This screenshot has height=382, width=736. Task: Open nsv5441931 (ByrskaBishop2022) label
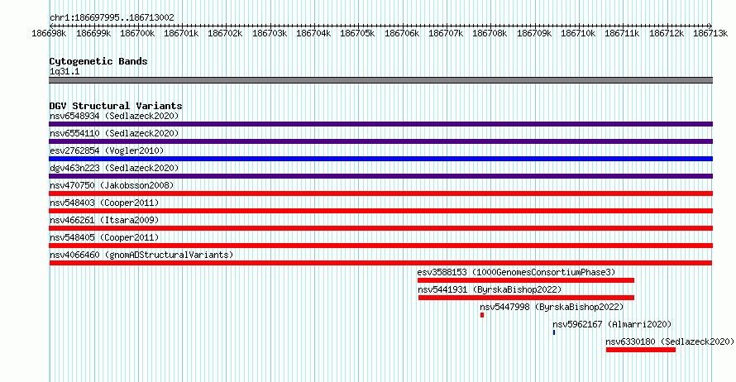click(x=490, y=289)
